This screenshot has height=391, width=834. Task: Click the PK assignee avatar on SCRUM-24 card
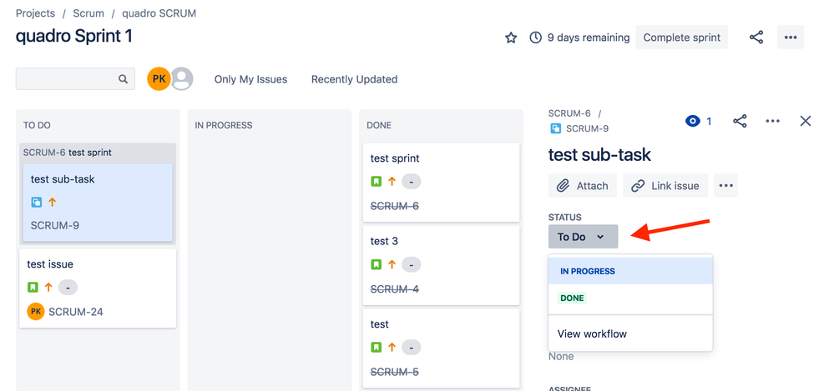(36, 312)
